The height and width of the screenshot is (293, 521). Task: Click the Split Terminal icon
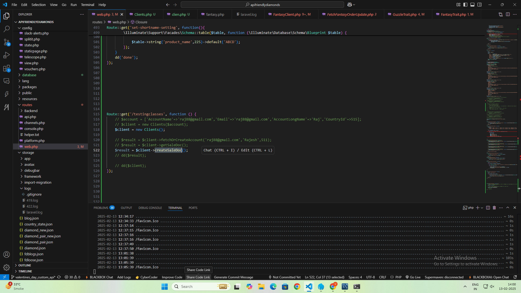pos(488,208)
